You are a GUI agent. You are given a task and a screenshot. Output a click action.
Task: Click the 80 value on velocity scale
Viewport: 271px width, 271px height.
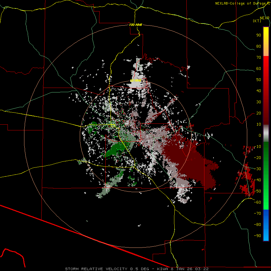click(259, 46)
